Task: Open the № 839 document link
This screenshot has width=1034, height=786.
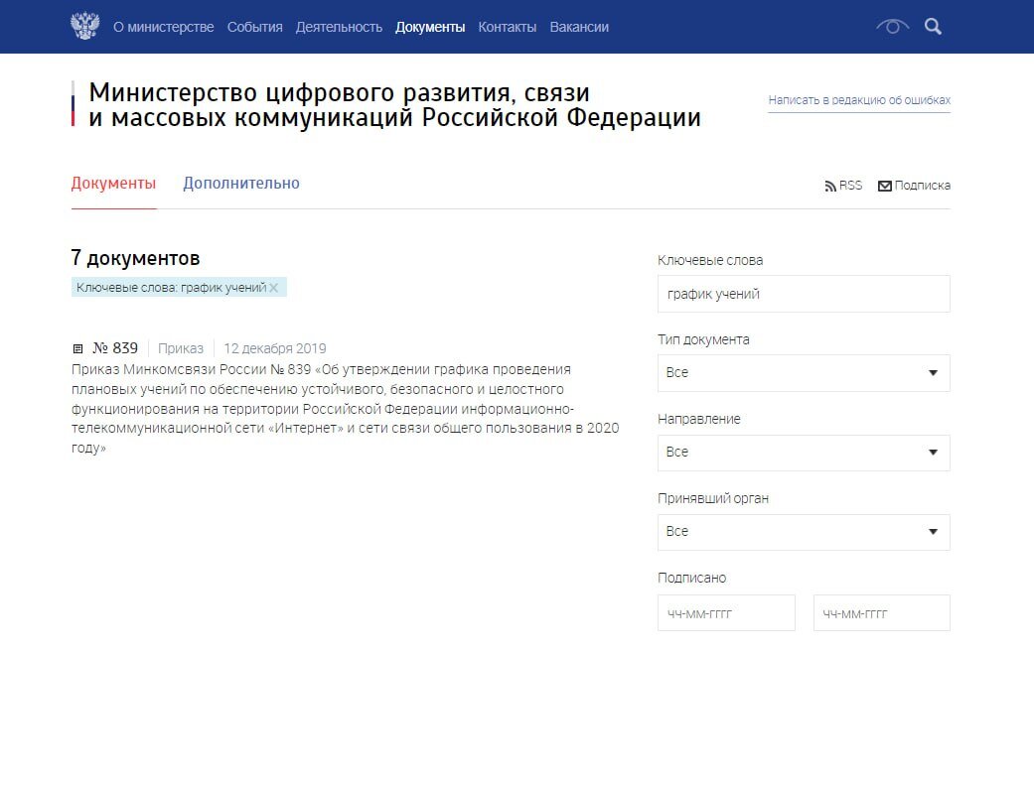Action: click(x=115, y=348)
